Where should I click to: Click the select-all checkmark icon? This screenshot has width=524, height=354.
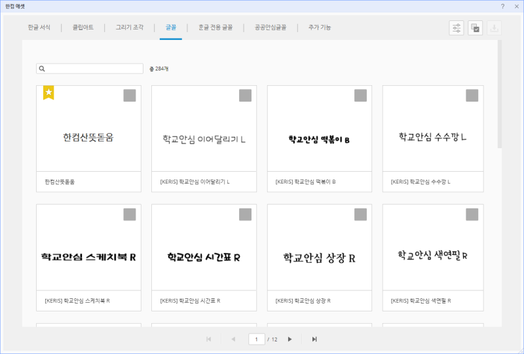click(x=475, y=28)
